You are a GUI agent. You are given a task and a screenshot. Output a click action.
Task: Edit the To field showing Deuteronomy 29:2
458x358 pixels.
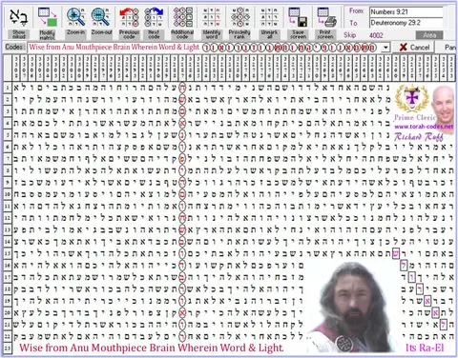(x=406, y=23)
